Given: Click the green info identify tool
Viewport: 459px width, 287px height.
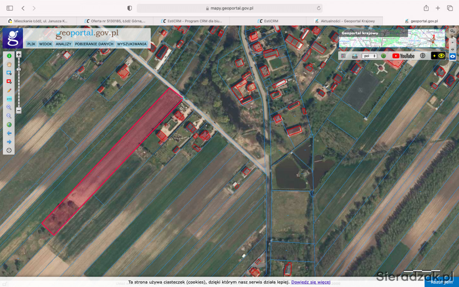Looking at the screenshot, I should click(9, 55).
